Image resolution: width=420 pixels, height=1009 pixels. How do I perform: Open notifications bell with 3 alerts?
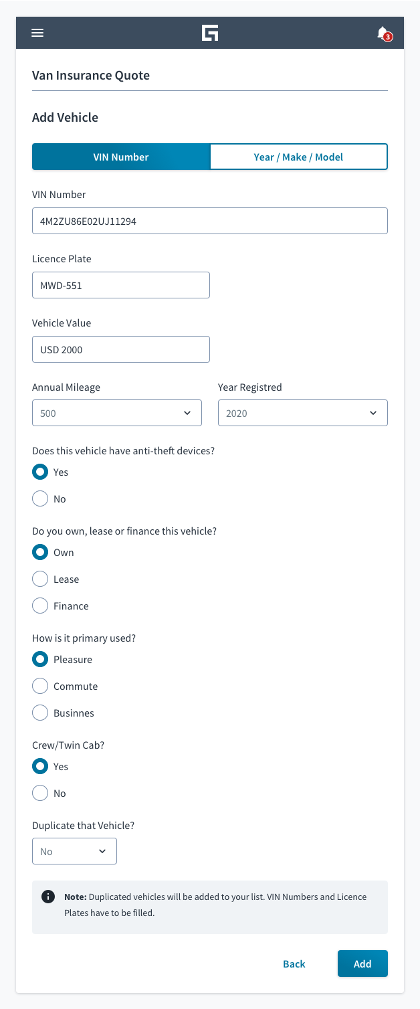(383, 33)
